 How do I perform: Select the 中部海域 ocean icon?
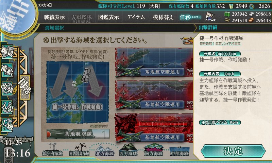click(180, 150)
